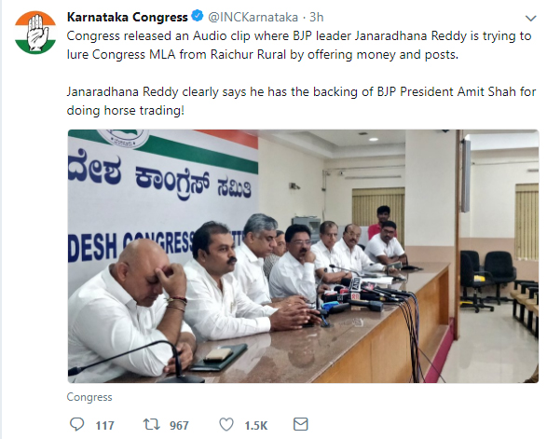Click the 117 replies count
The image size is (547, 439).
pos(104,425)
